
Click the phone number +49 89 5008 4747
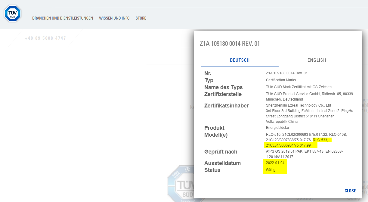45,38
